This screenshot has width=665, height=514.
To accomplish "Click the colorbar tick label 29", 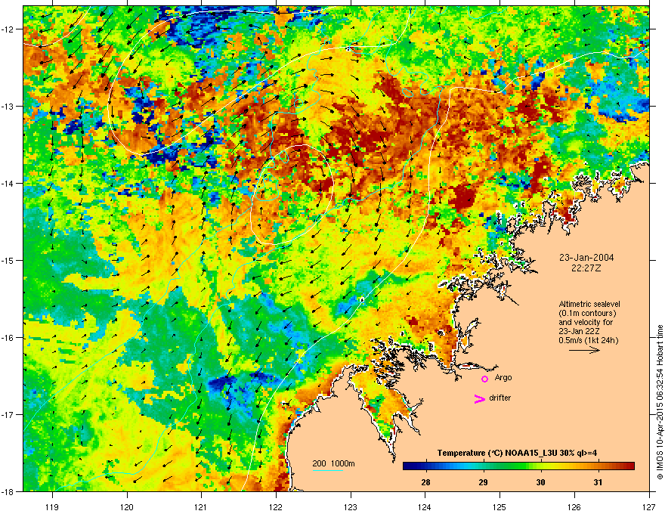I will tap(483, 482).
